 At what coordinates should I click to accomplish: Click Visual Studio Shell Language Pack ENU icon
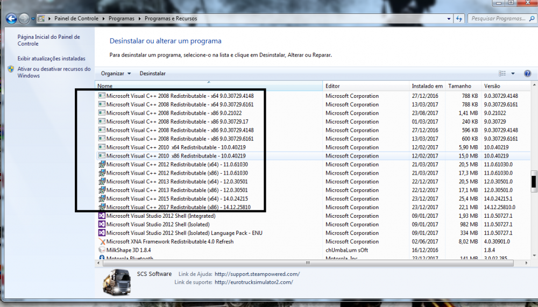click(102, 233)
